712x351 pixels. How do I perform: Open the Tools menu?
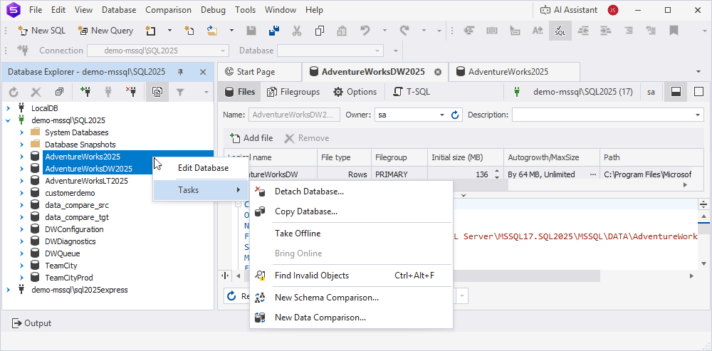[245, 9]
